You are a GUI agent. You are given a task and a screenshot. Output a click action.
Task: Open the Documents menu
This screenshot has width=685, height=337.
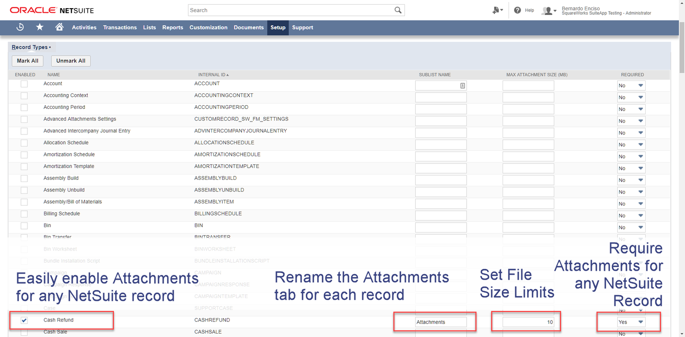(x=249, y=27)
